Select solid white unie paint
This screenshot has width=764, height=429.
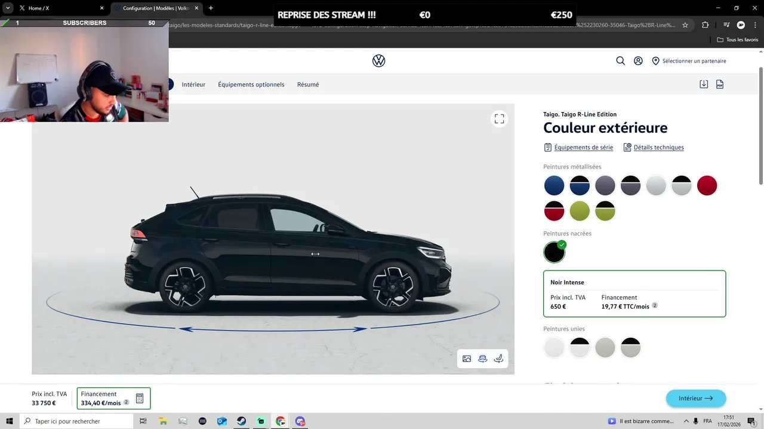554,347
